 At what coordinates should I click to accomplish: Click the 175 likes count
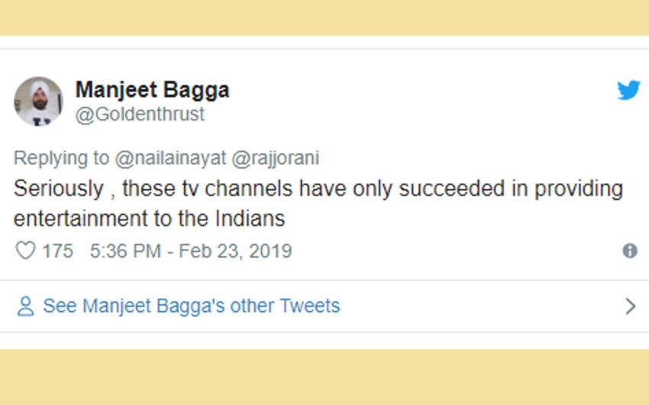tap(57, 251)
